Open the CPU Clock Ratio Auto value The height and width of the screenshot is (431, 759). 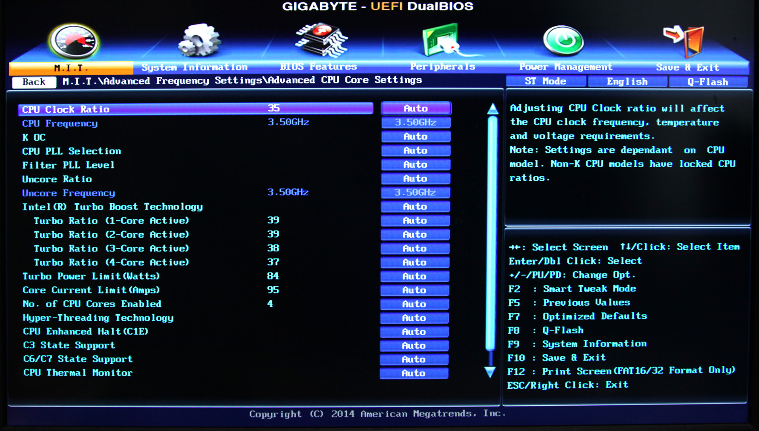point(416,108)
